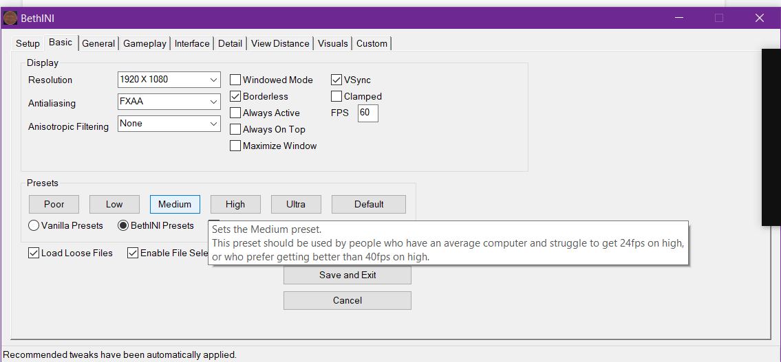781x362 pixels.
Task: Click the FPS value field
Action: 367,113
